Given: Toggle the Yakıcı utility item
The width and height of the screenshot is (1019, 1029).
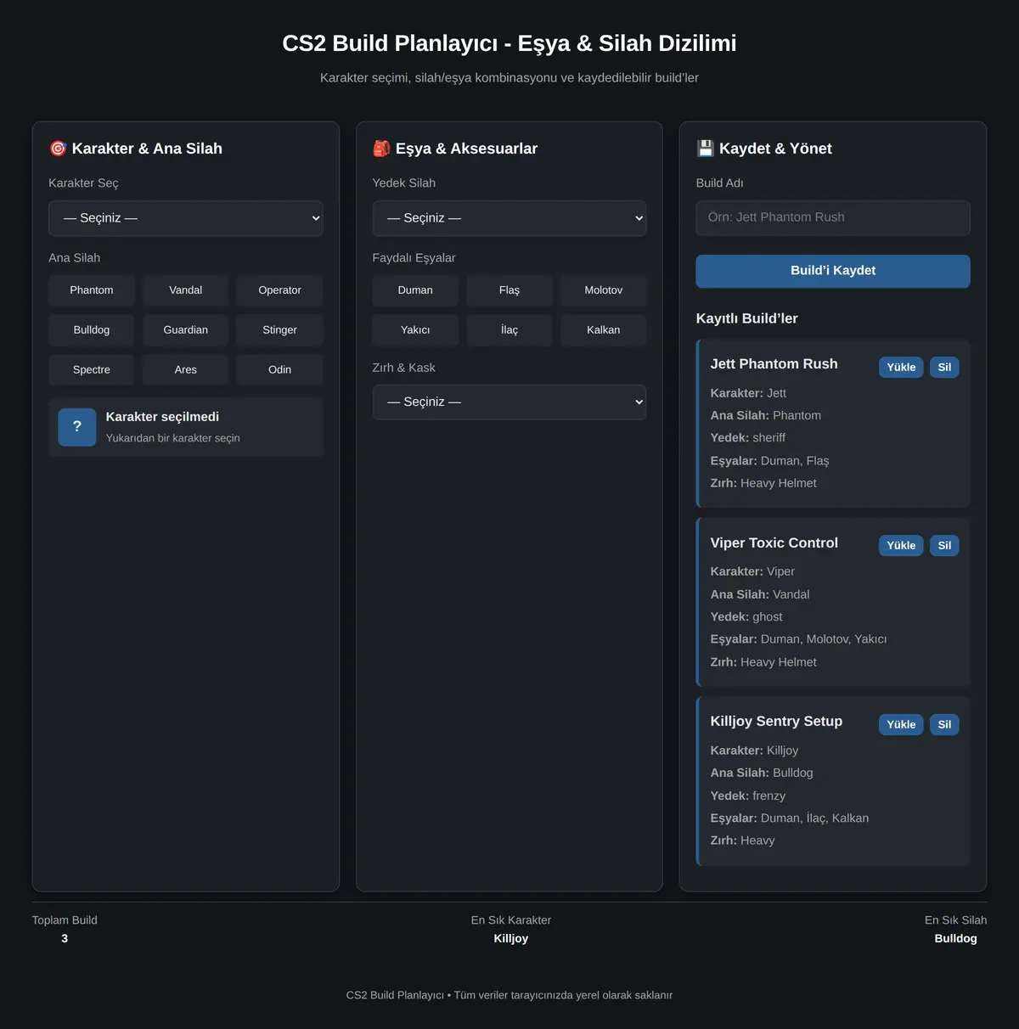Looking at the screenshot, I should [415, 330].
